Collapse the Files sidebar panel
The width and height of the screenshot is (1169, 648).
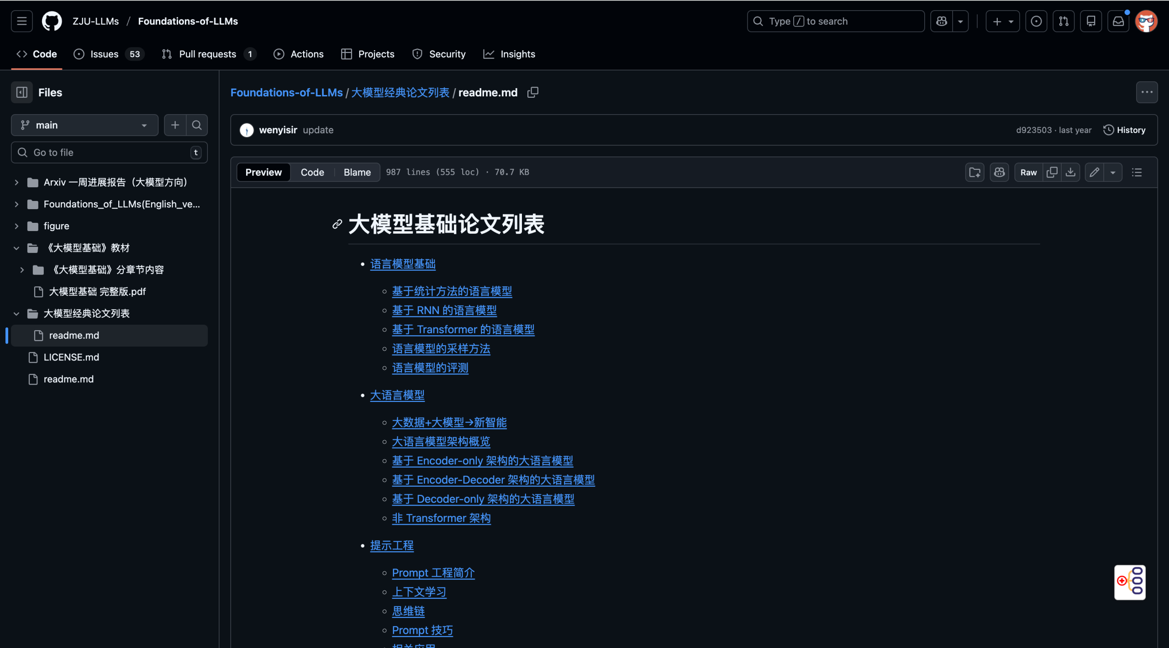coord(21,92)
